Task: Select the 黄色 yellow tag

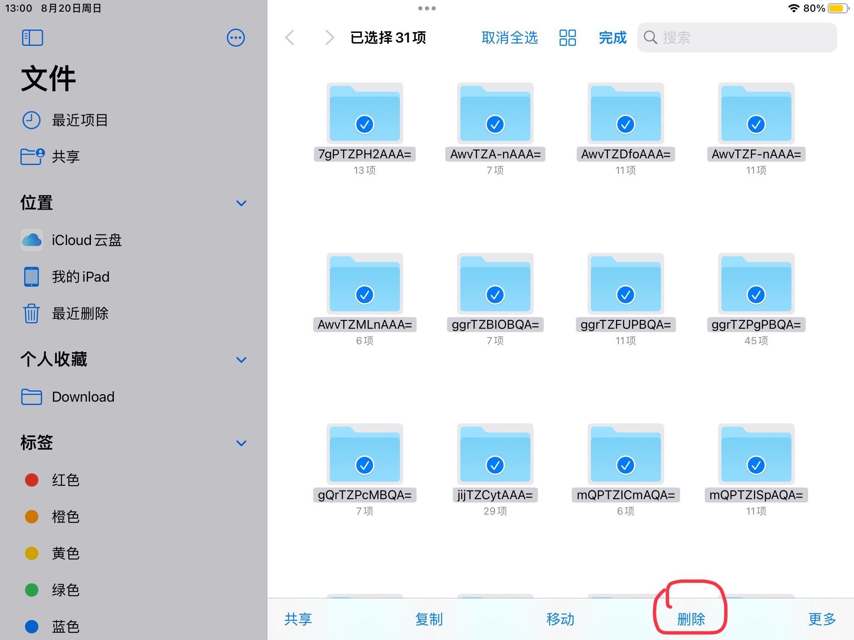Action: click(52, 553)
